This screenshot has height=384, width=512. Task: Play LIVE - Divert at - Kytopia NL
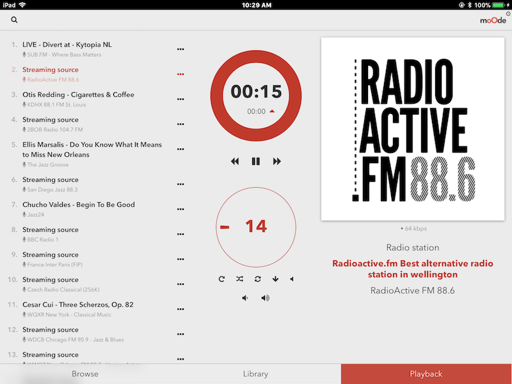pyautogui.click(x=67, y=45)
